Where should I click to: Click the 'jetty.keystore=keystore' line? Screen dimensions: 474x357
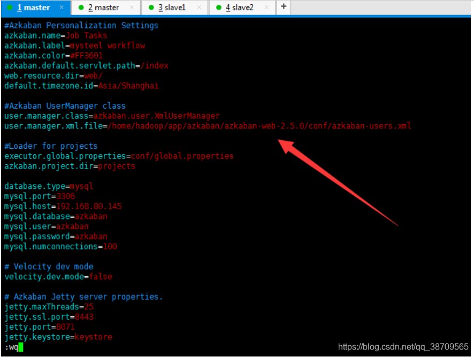(x=58, y=337)
